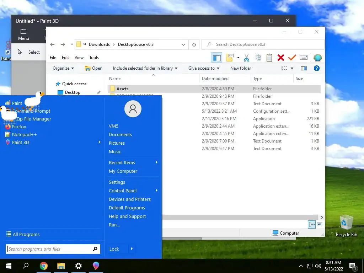Expand the address bar history dropdown
Viewport: 364px width, 273px height.
183,44
